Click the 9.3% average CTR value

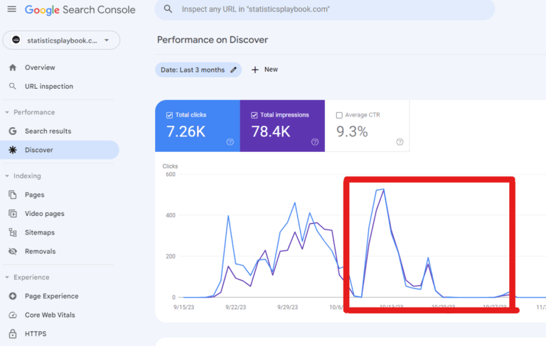pyautogui.click(x=352, y=131)
